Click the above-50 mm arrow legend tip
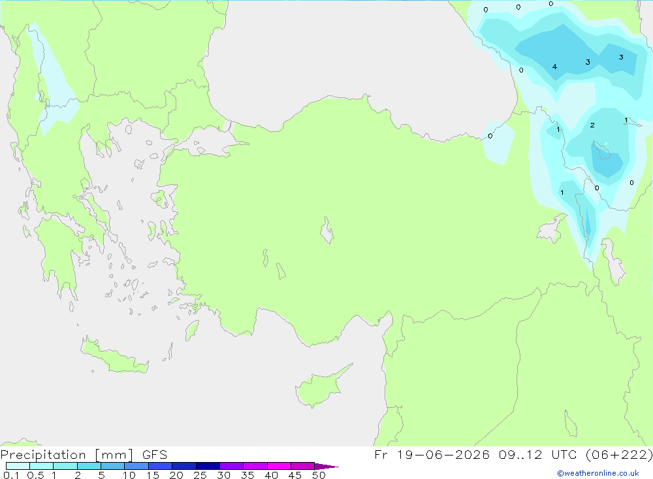 click(x=326, y=467)
